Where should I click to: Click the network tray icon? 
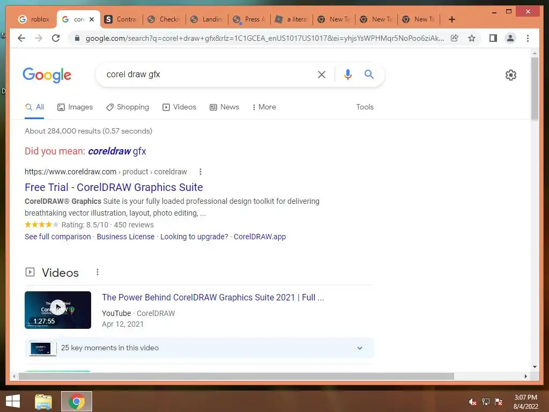(x=485, y=402)
